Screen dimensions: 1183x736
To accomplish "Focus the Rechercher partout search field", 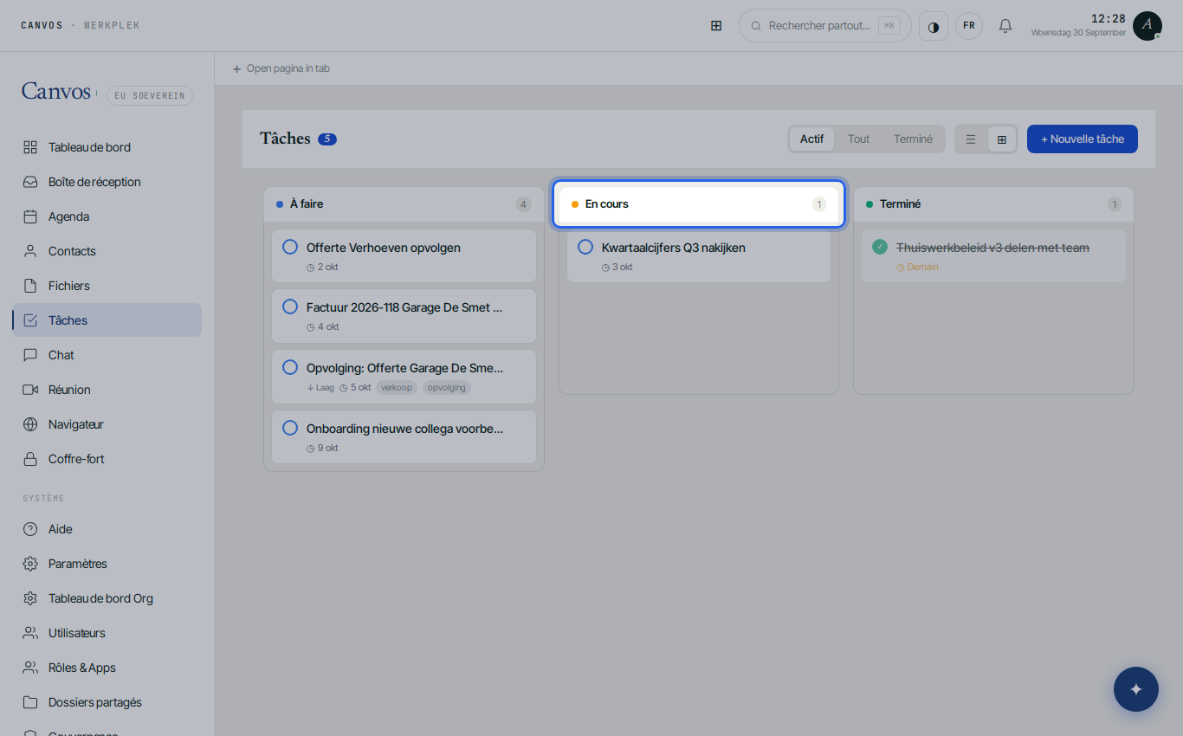I will point(824,26).
